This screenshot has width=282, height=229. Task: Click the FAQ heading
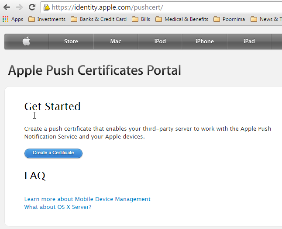pos(35,176)
